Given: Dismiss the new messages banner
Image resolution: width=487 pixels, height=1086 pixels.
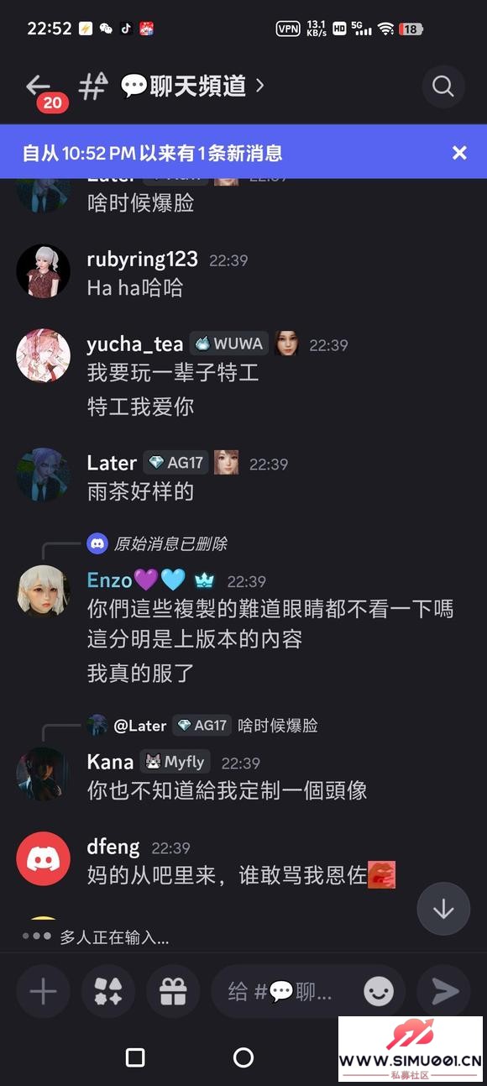Looking at the screenshot, I should click(x=459, y=152).
